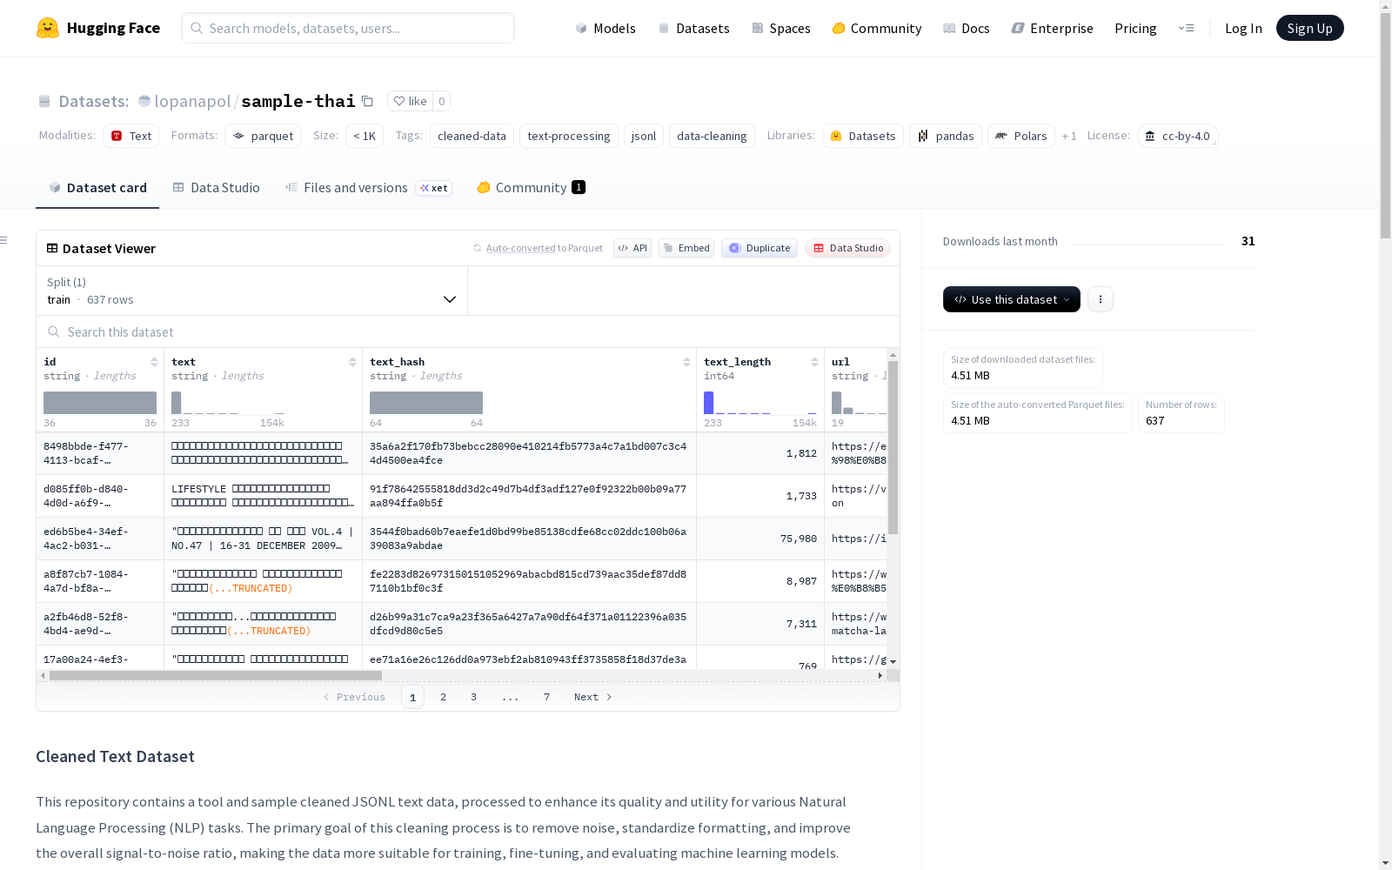1392x870 pixels.
Task: Click the magnifier in Search this dataset
Action: coord(54,331)
